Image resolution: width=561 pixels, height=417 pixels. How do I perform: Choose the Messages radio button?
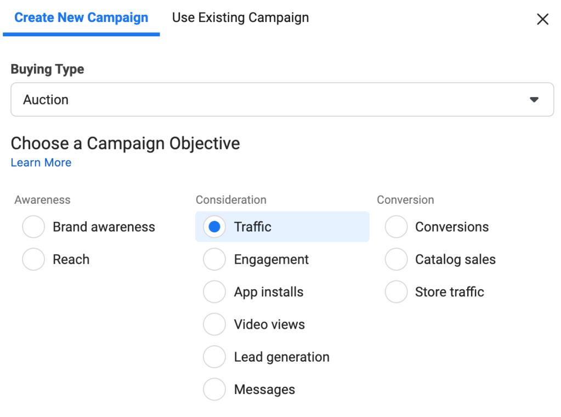[x=214, y=390]
